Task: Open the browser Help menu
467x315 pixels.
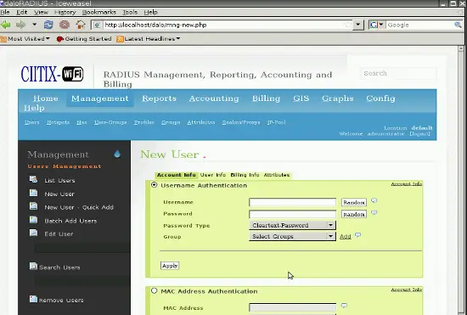Action: (150, 12)
